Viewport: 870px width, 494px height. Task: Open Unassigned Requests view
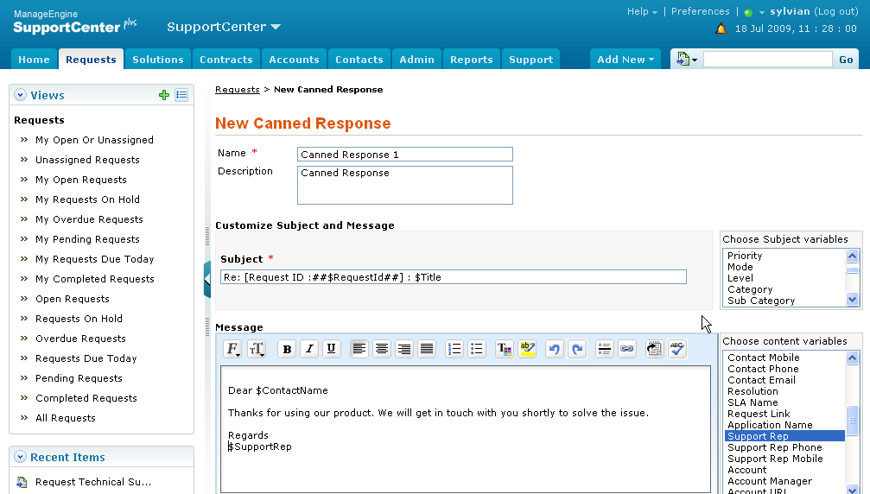pos(87,160)
